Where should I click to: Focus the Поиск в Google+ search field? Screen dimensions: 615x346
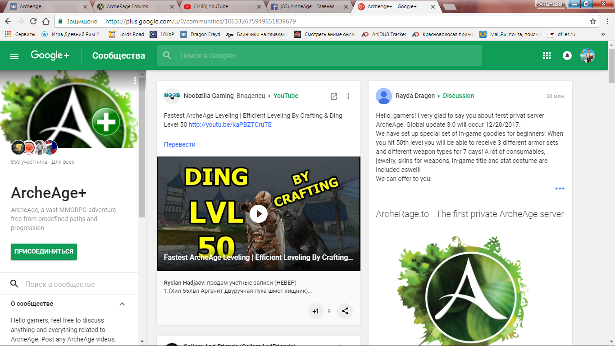coord(319,55)
